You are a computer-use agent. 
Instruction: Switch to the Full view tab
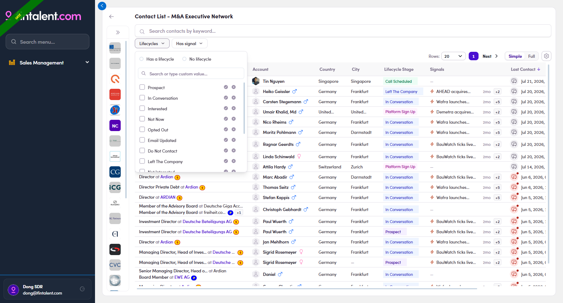pyautogui.click(x=531, y=56)
